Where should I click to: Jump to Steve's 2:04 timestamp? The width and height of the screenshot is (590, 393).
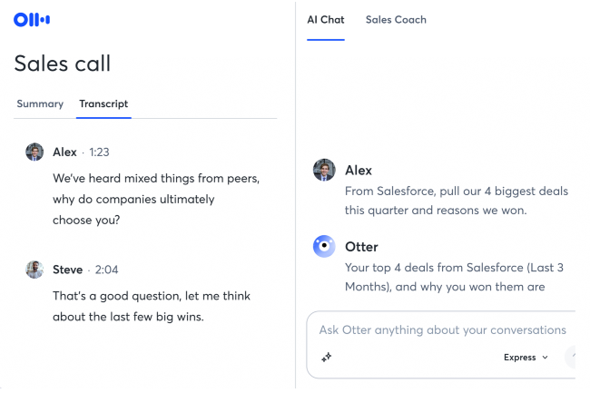coord(105,270)
